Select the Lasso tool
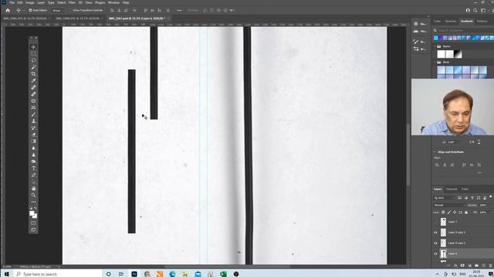This screenshot has height=277, width=494. [33, 60]
